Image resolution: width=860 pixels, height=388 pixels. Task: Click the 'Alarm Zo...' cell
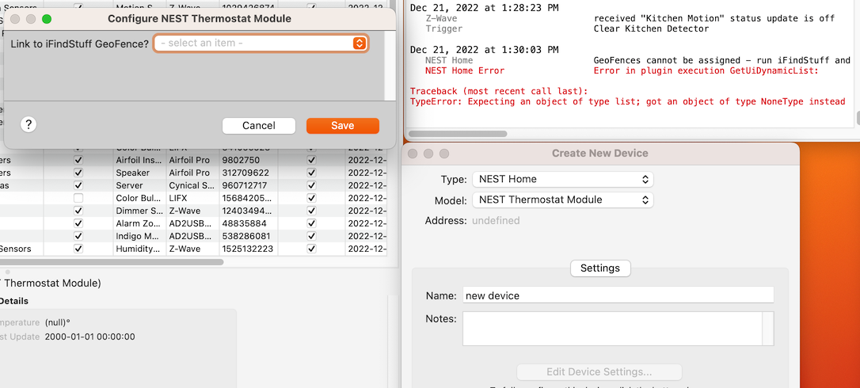(x=139, y=223)
